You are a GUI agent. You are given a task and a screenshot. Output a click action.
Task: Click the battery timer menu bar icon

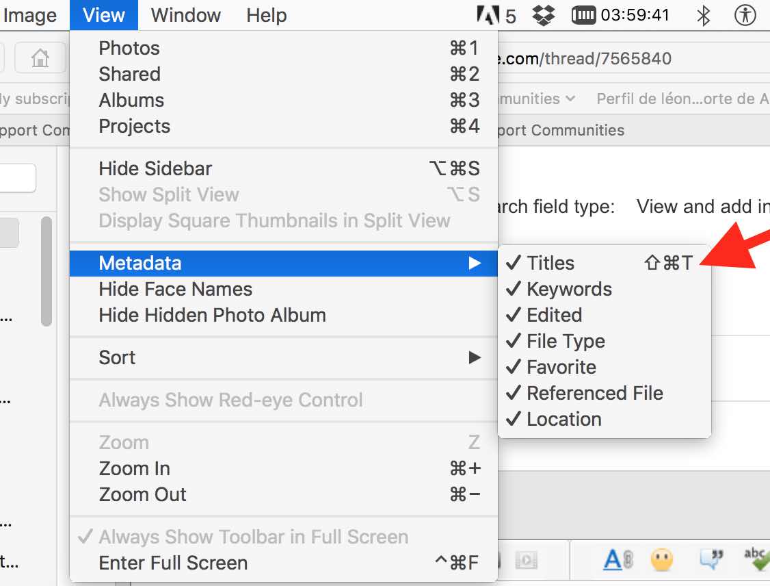click(x=583, y=15)
